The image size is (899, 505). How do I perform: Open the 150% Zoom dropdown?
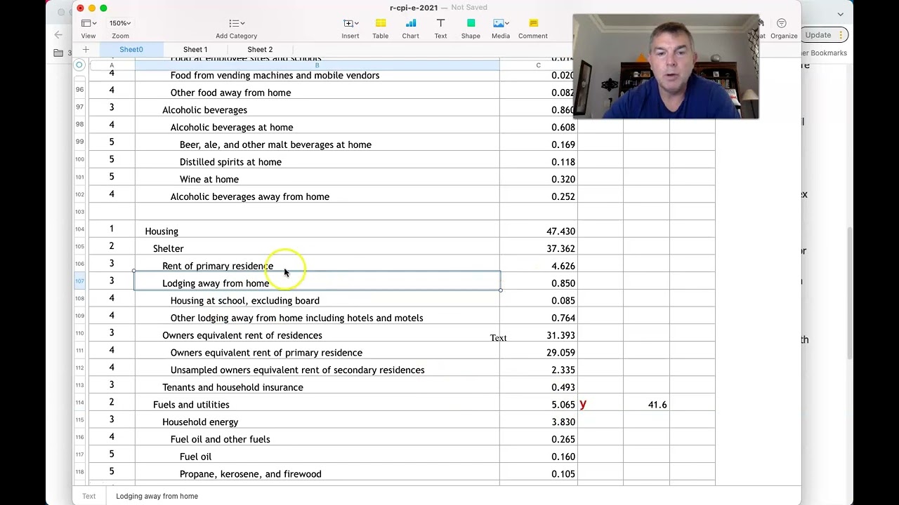point(120,28)
